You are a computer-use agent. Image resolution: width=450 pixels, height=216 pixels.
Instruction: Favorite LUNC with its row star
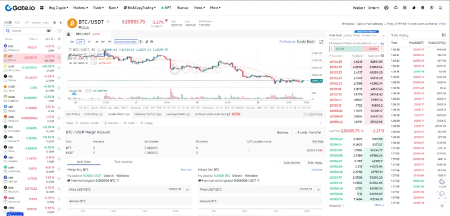tap(59, 68)
